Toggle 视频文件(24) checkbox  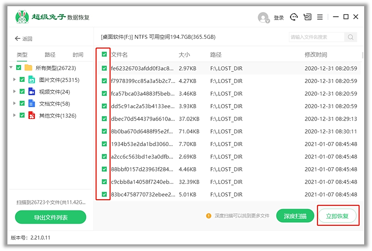(x=22, y=91)
